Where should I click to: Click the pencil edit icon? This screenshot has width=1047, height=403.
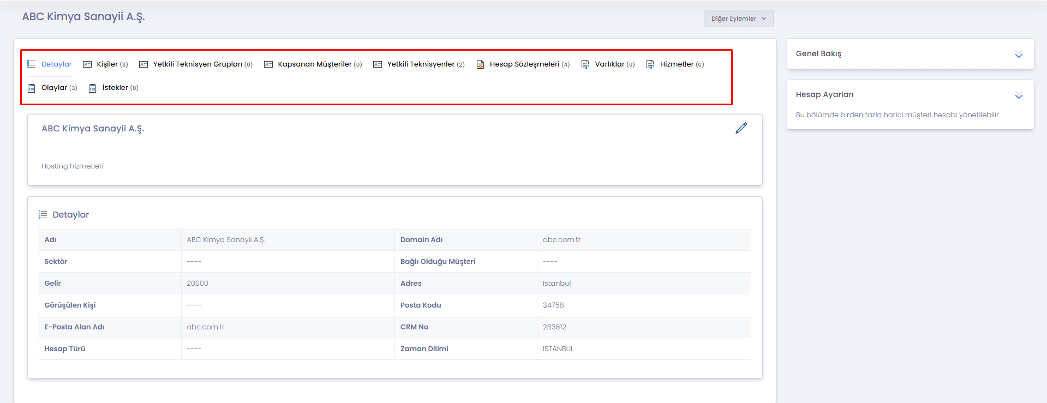point(741,128)
